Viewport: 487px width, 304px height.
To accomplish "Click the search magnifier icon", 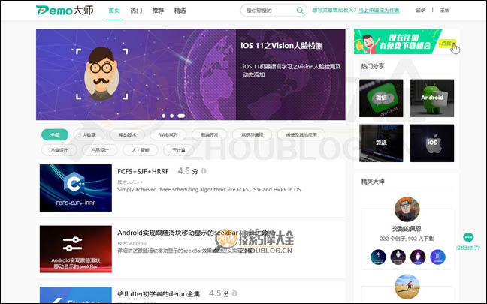I will point(300,11).
